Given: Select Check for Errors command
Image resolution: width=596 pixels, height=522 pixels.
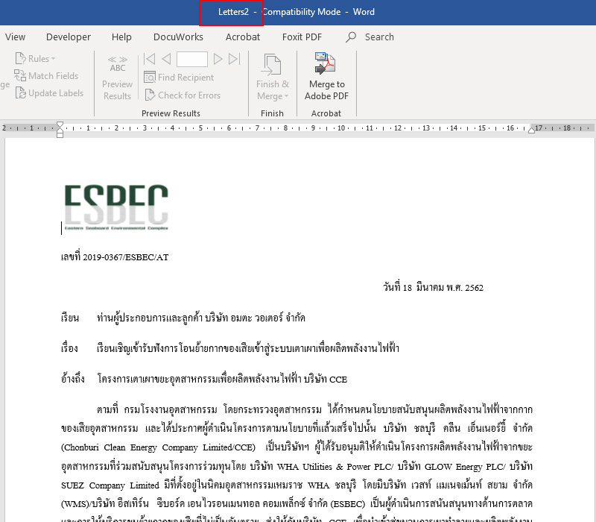Looking at the screenshot, I should (x=189, y=95).
